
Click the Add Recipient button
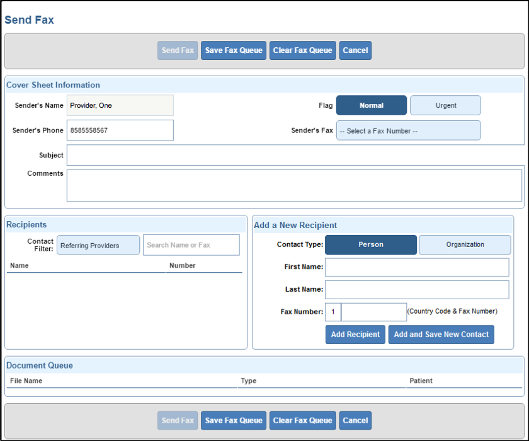pos(355,335)
